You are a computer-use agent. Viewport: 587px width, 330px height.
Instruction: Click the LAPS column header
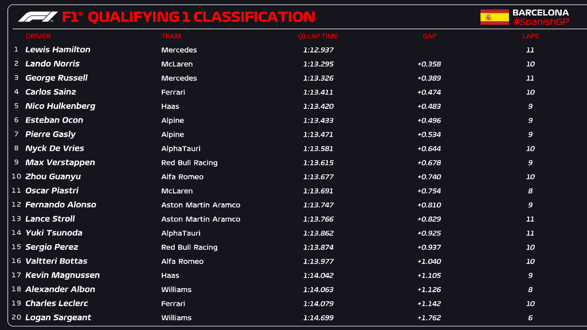click(530, 36)
